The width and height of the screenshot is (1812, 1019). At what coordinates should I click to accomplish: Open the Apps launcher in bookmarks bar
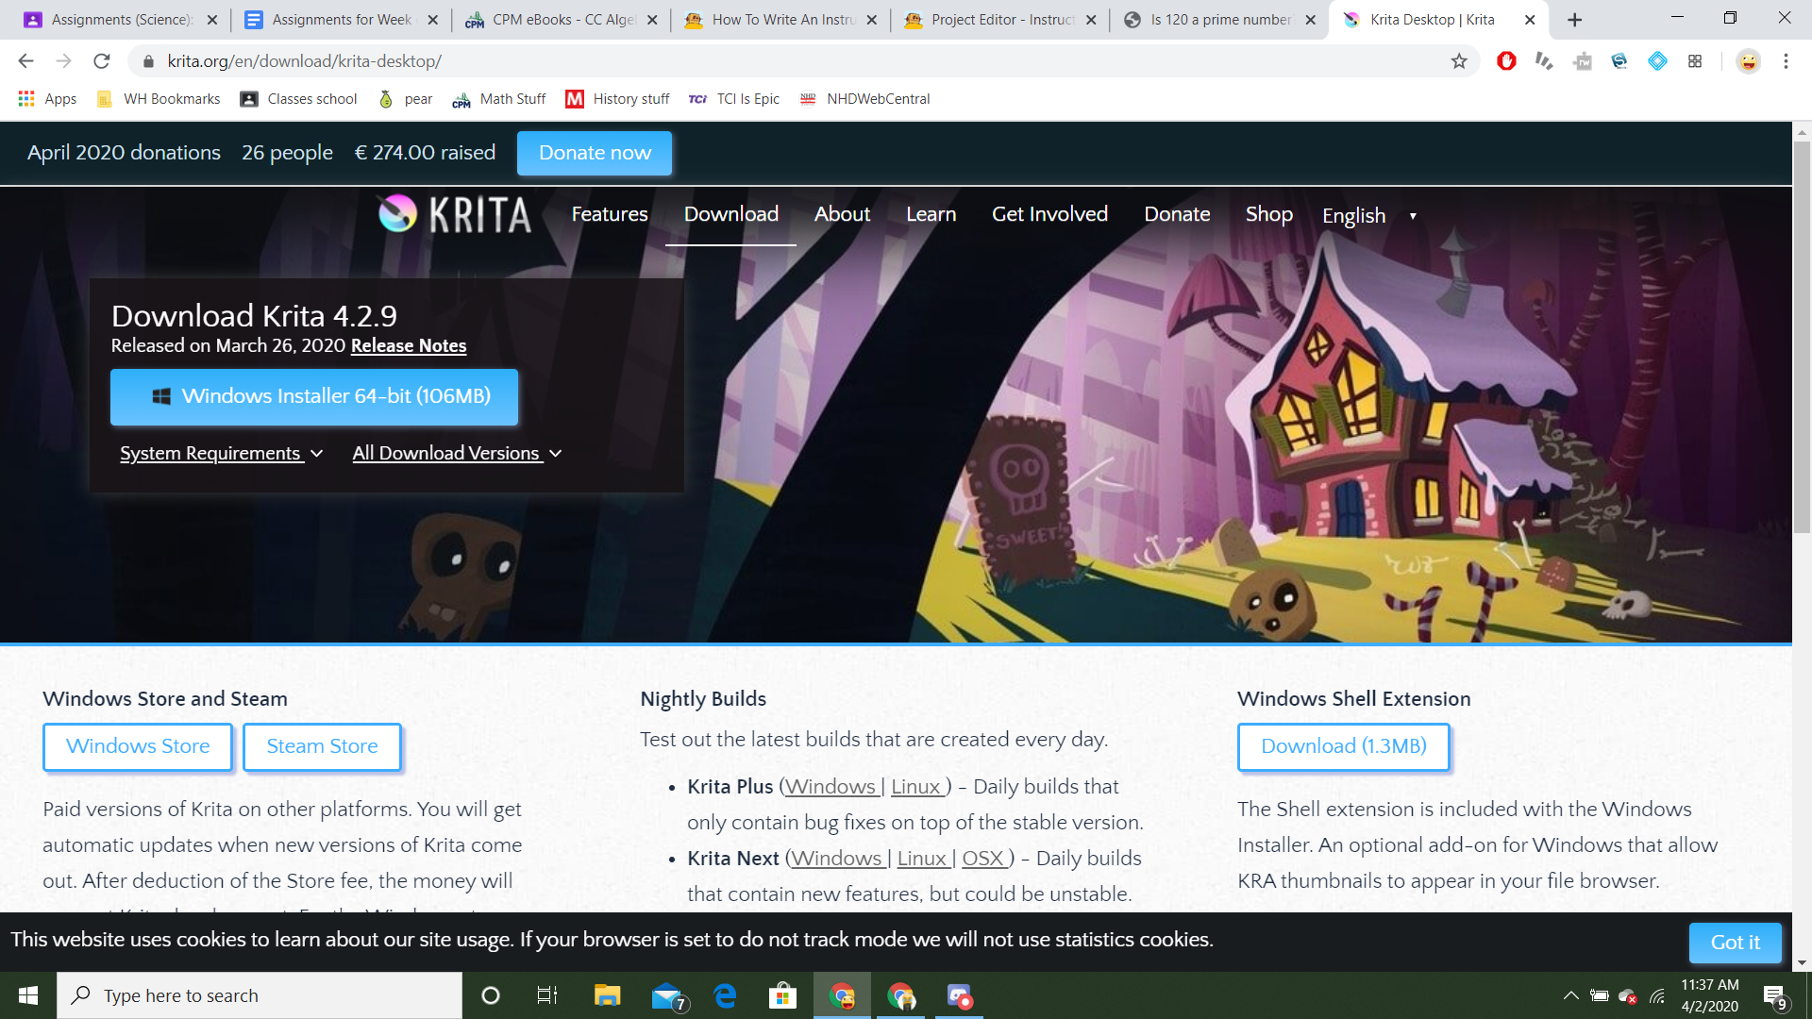(x=25, y=98)
